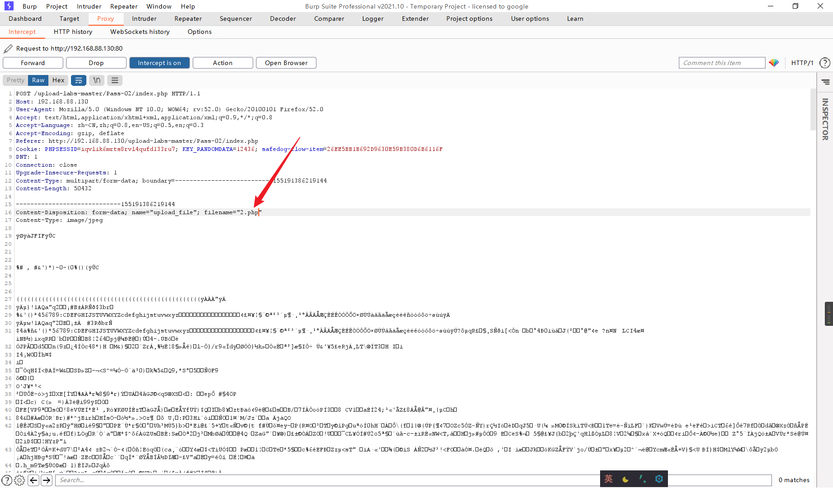Click the User-Agent header line
This screenshot has width=833, height=488.
(x=170, y=109)
